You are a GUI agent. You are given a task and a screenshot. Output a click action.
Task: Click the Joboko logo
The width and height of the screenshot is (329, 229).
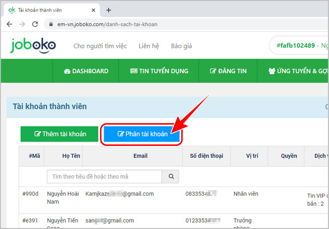[34, 46]
